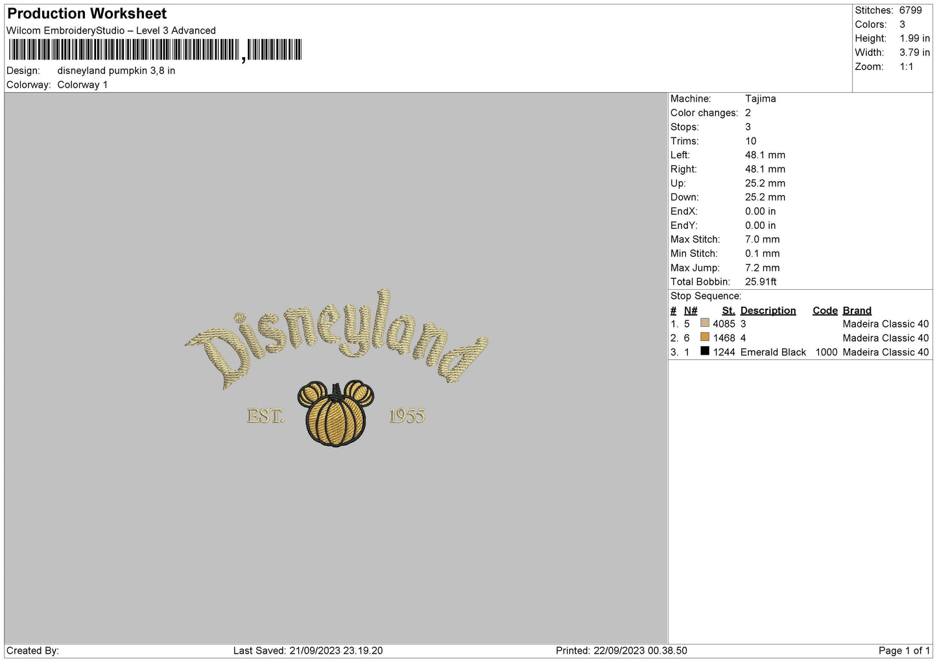937x662 pixels.
Task: Click the black thread swatch 1244
Action: click(x=705, y=351)
